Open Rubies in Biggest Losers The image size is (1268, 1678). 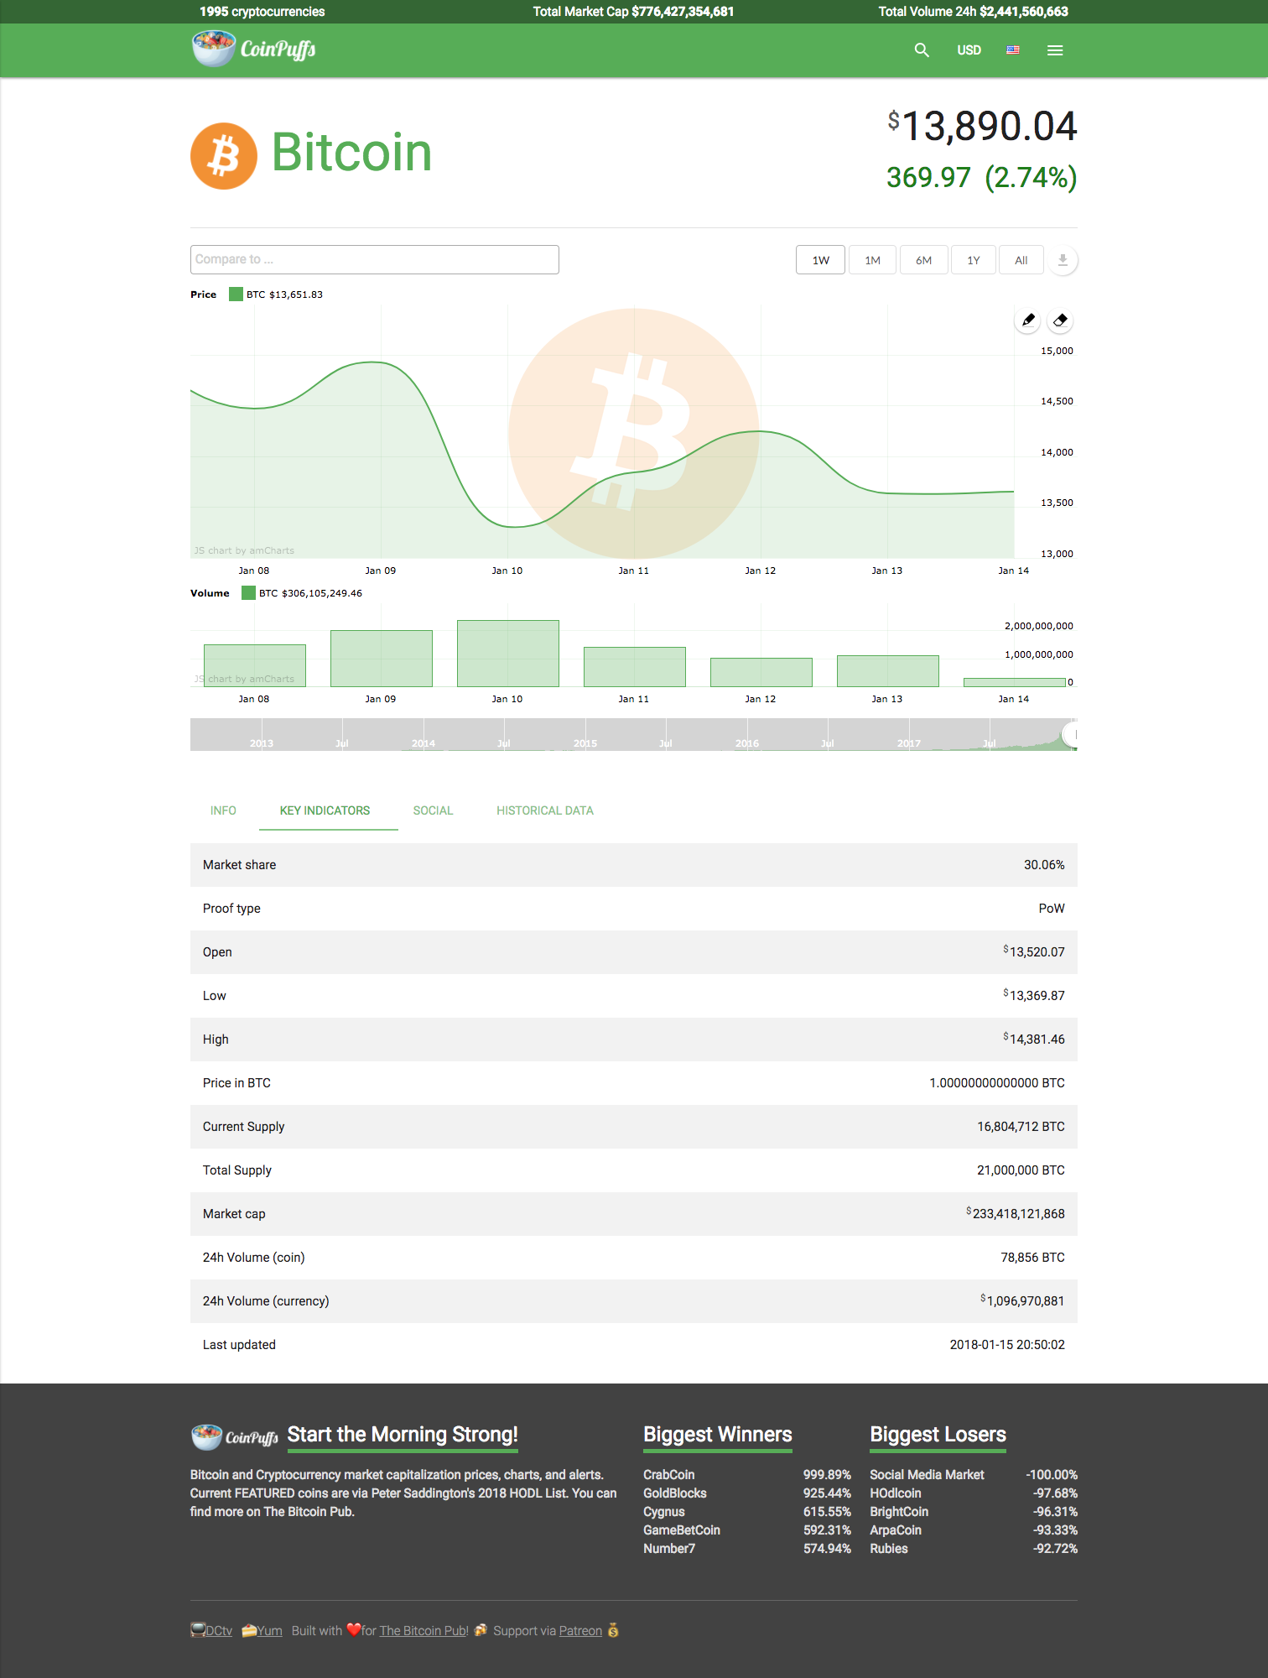click(888, 1549)
